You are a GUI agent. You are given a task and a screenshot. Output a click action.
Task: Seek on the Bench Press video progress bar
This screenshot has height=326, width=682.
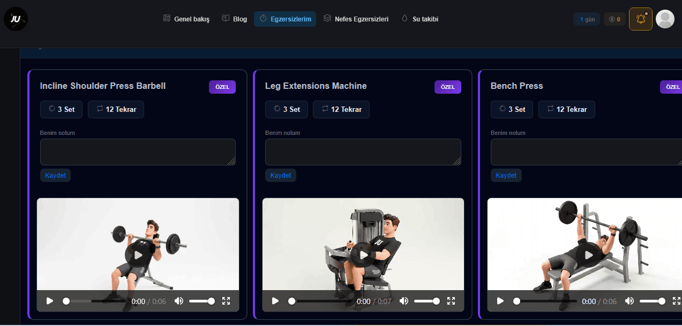tap(545, 301)
